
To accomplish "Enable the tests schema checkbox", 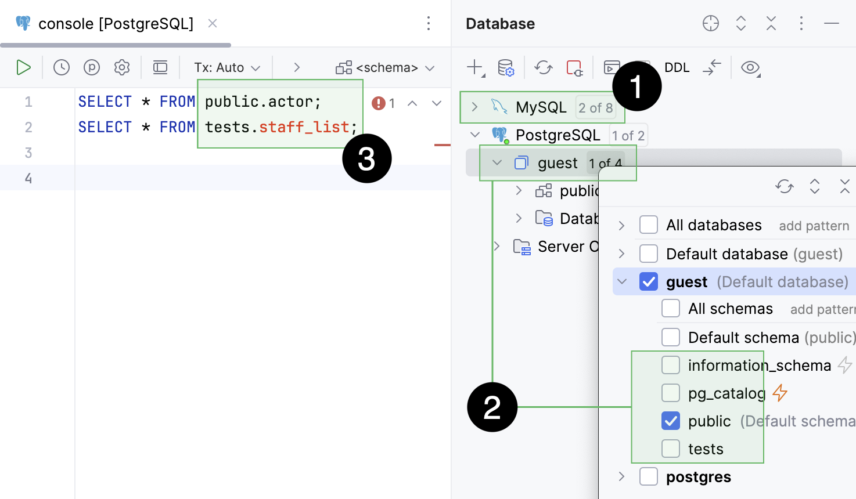I will pos(671,449).
